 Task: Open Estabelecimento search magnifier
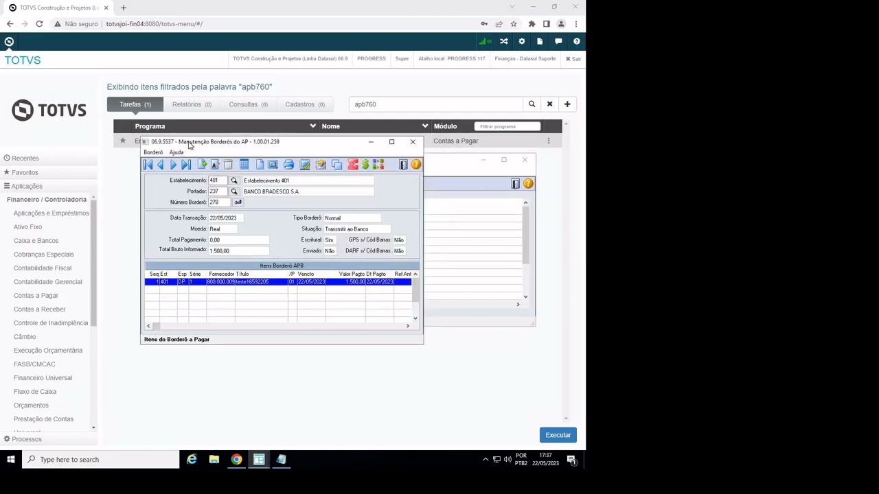(234, 180)
